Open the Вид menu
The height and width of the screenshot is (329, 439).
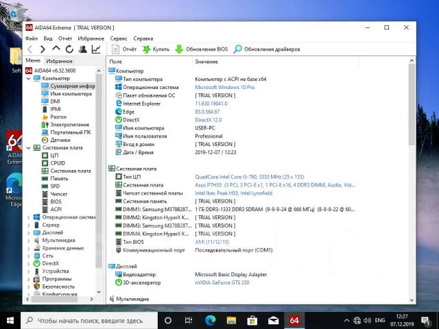pos(48,38)
